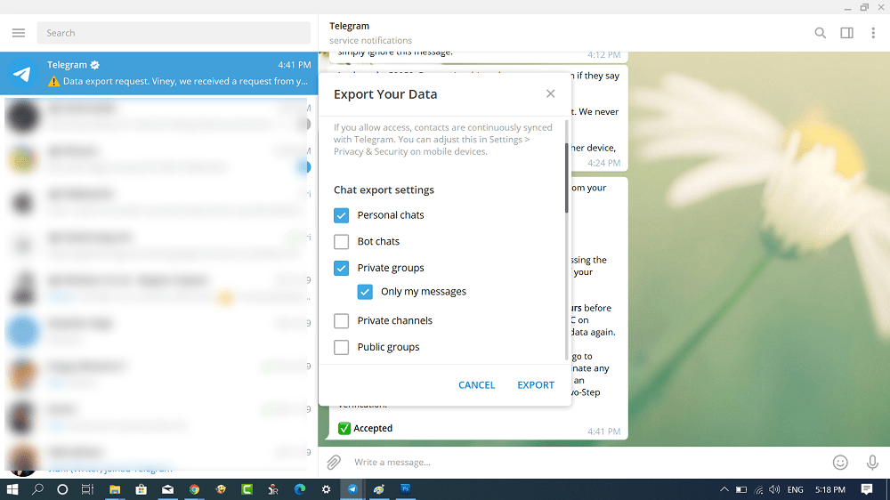The width and height of the screenshot is (890, 500).
Task: Open Windows Settings gear on taskbar
Action: point(327,489)
